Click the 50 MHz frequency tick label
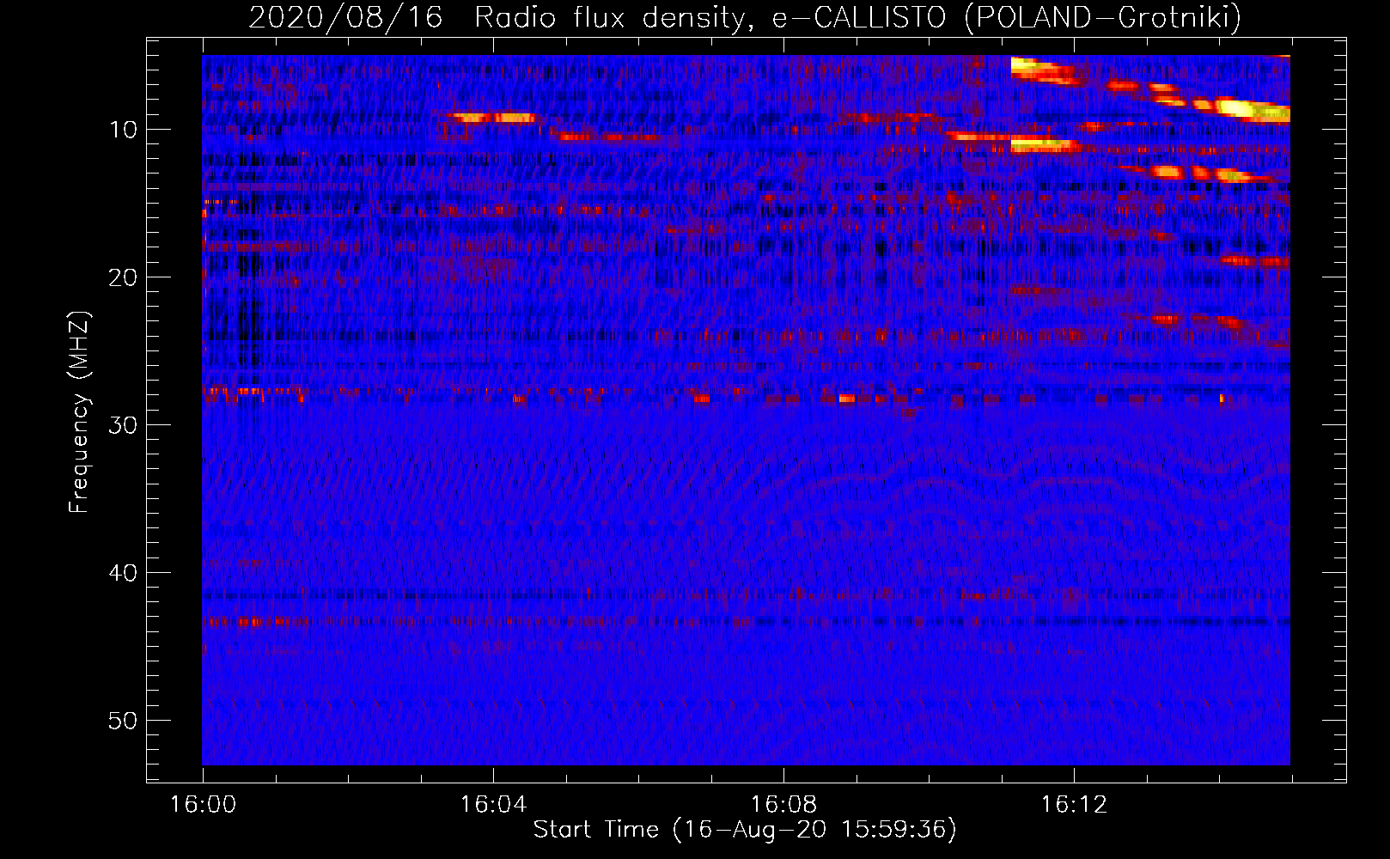This screenshot has width=1390, height=859. click(x=123, y=722)
